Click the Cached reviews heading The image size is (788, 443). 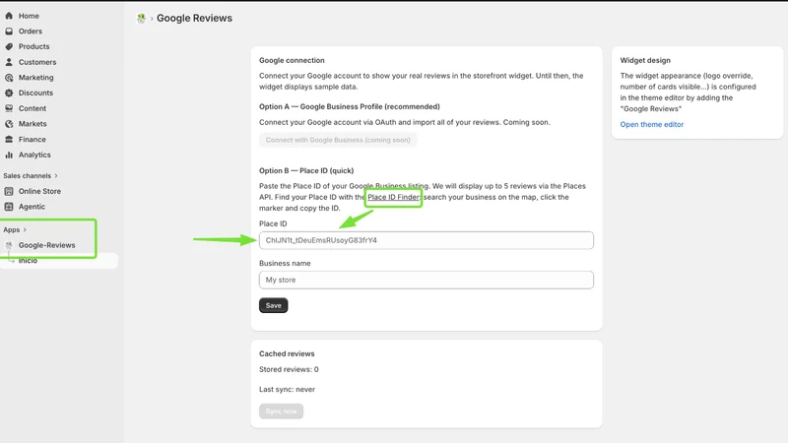287,353
